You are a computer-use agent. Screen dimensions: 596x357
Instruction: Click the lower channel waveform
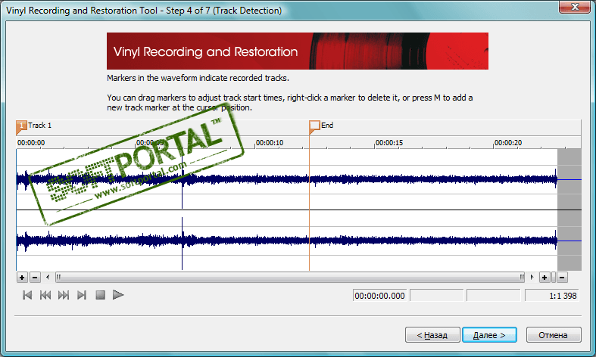[286, 241]
